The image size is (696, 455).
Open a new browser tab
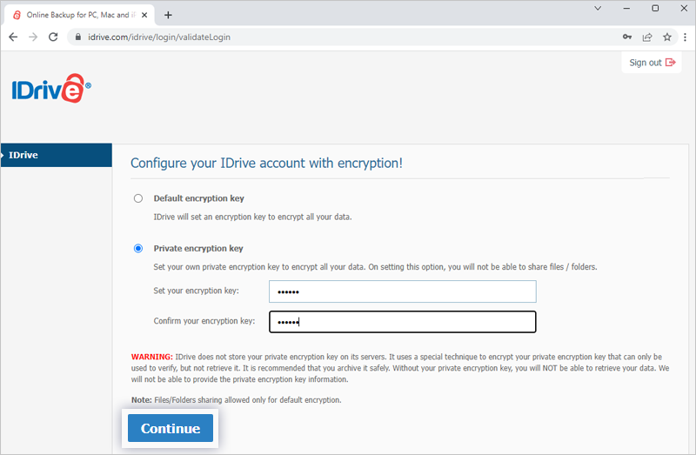168,15
